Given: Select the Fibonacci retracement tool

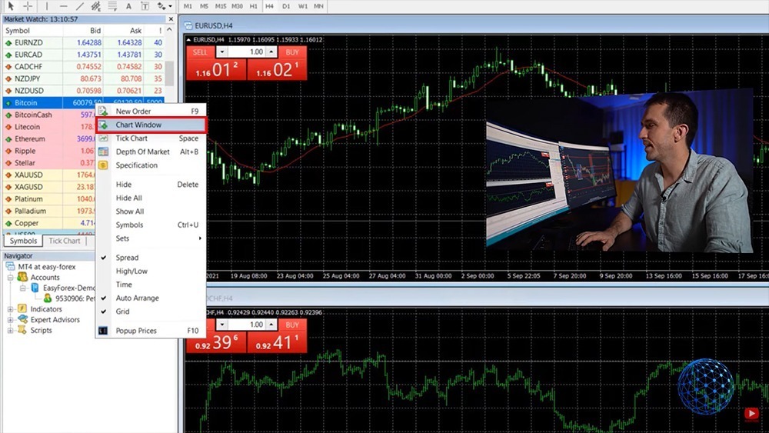Looking at the screenshot, I should coord(112,6).
